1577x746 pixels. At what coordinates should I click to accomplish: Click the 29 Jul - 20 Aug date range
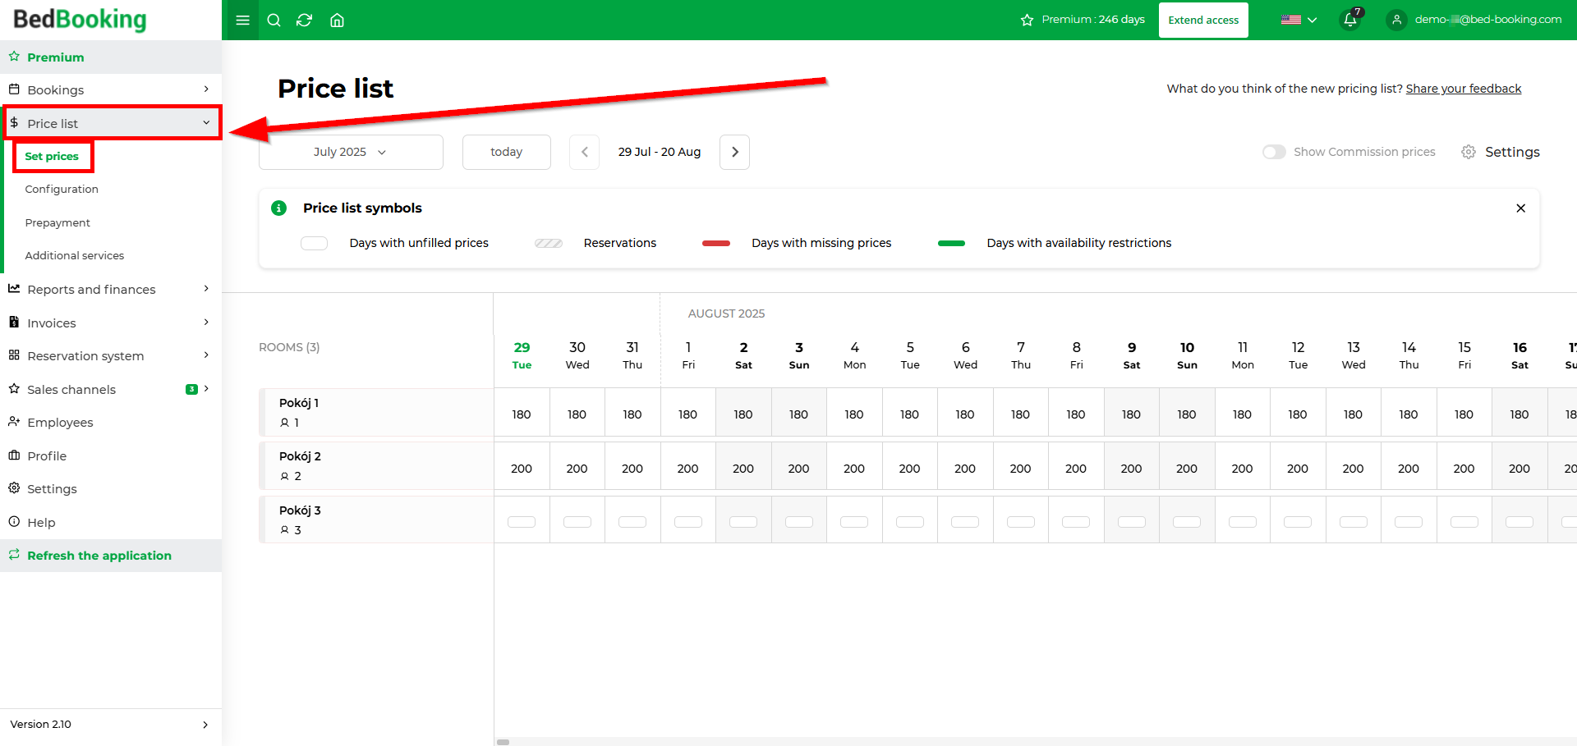pyautogui.click(x=660, y=152)
